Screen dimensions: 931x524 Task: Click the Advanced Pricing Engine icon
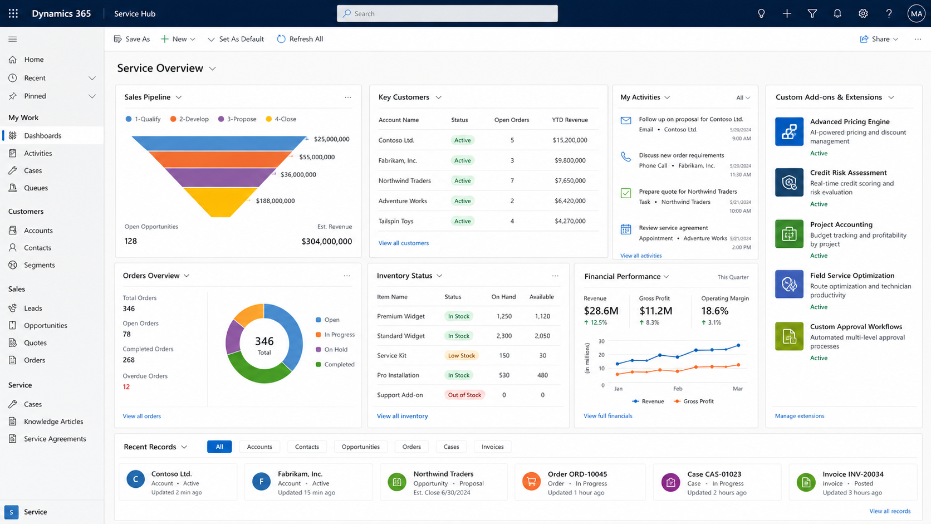coord(789,131)
